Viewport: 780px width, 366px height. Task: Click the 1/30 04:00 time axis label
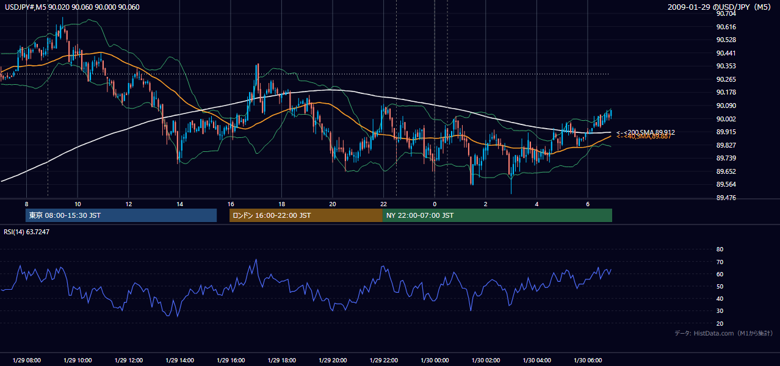pyautogui.click(x=536, y=360)
